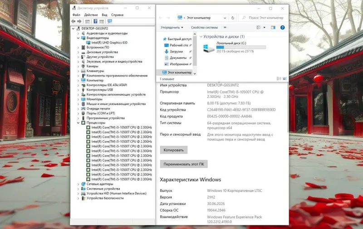Click the Refresh button in Explorer address bar

coord(233,18)
